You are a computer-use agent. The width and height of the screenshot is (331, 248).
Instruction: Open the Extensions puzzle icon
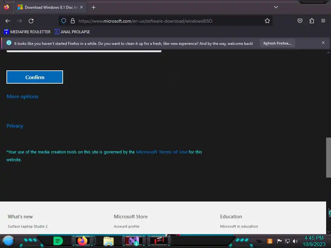(312, 21)
